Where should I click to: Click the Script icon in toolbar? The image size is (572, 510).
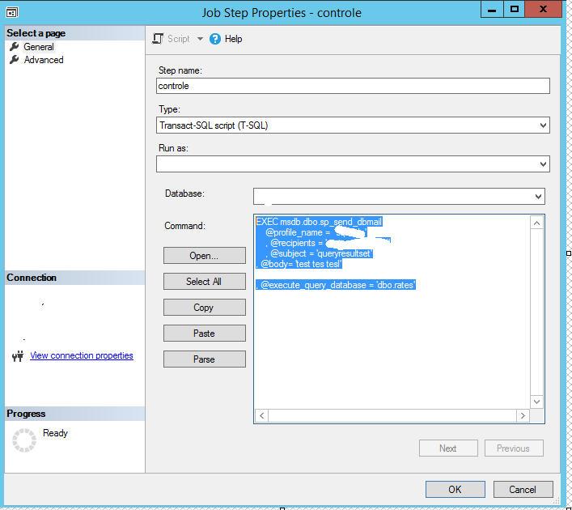coord(158,39)
